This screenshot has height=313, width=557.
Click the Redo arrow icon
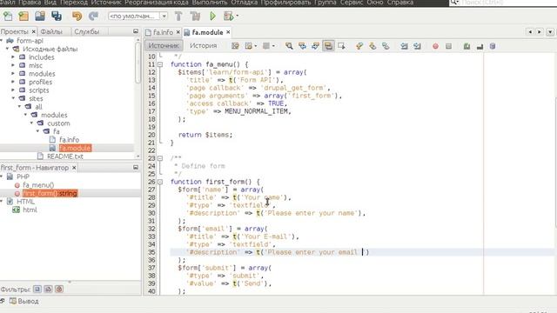point(93,16)
